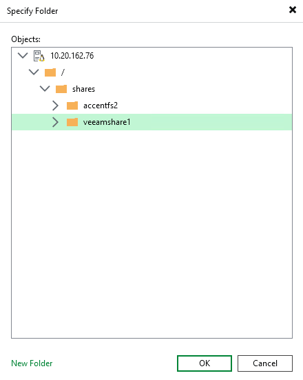303x380 pixels.
Task: Click the shares folder icon
Action: pyautogui.click(x=61, y=89)
